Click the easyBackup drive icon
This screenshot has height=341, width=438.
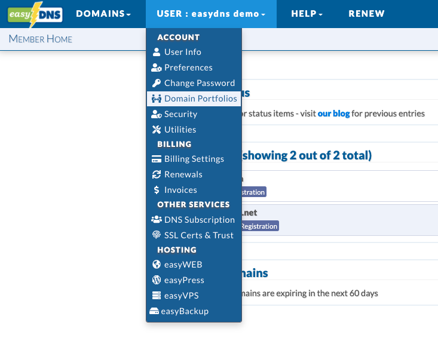click(x=154, y=311)
